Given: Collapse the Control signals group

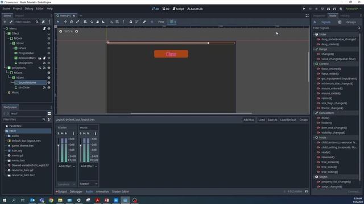Looking at the screenshot, I should (x=314, y=64).
